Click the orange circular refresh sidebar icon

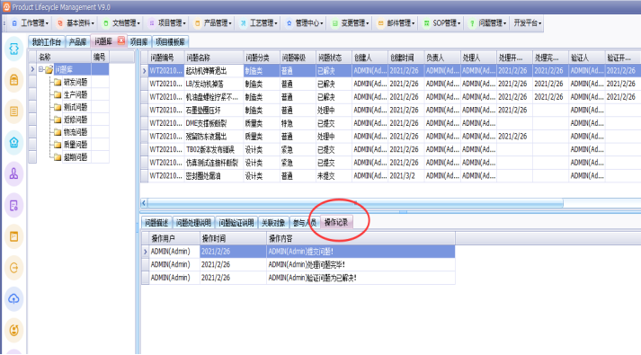tap(13, 330)
